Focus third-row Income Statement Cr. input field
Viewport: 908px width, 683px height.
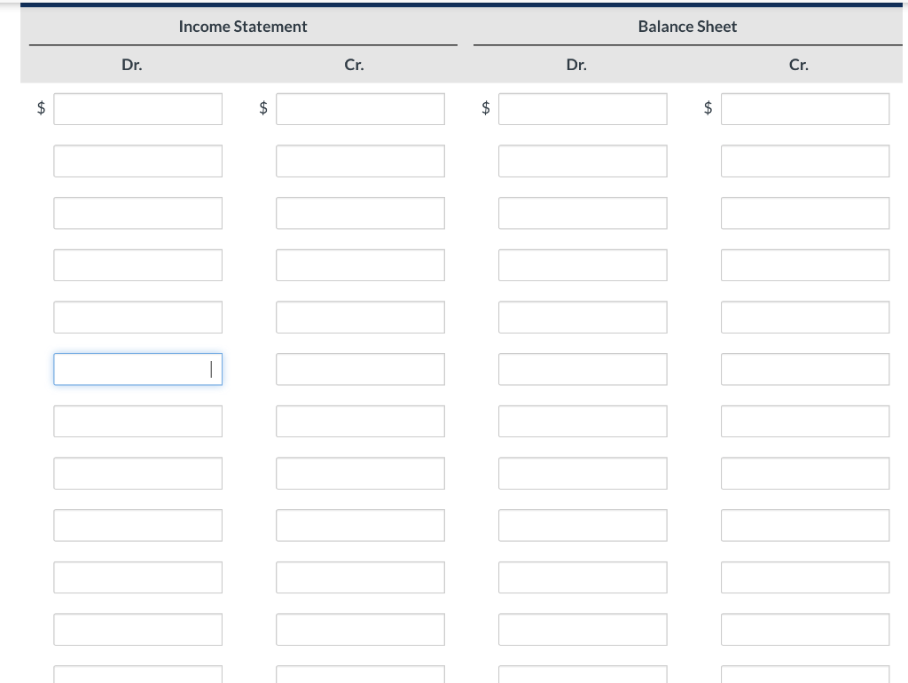pos(360,213)
